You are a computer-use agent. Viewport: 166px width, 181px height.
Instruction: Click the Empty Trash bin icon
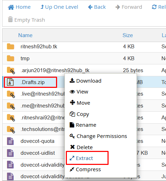click(10, 19)
